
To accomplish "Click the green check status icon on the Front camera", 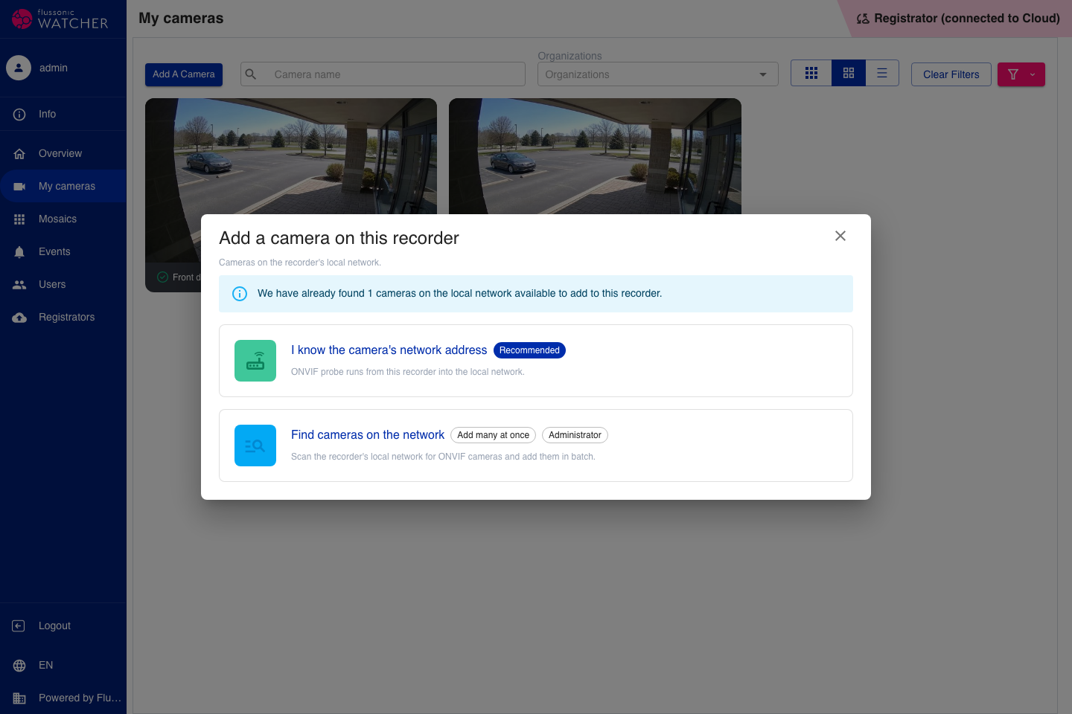I will (x=162, y=277).
